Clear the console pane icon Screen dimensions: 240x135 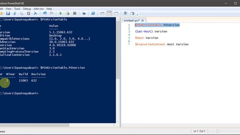tap(35, 13)
